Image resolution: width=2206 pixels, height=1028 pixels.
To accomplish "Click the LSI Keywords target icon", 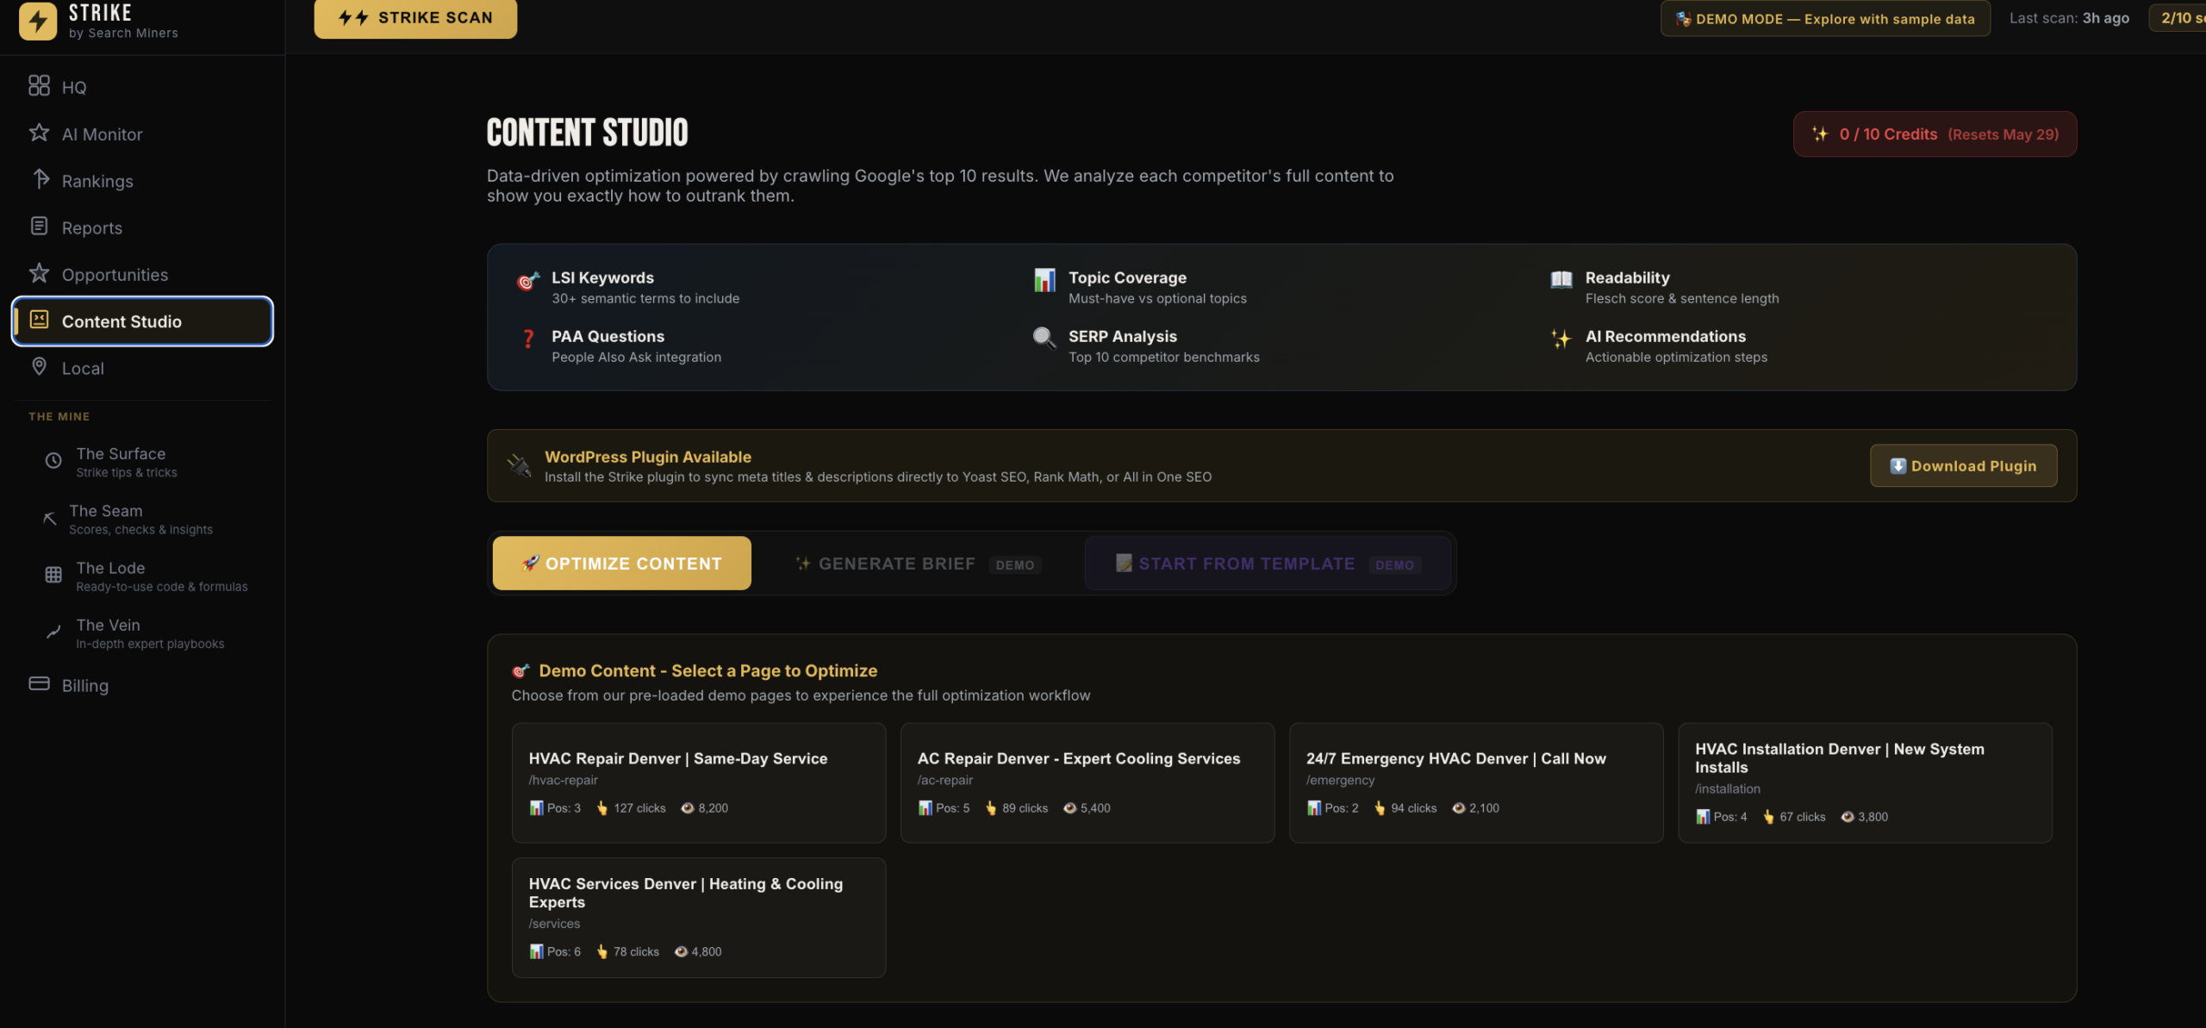I will pyautogui.click(x=527, y=281).
